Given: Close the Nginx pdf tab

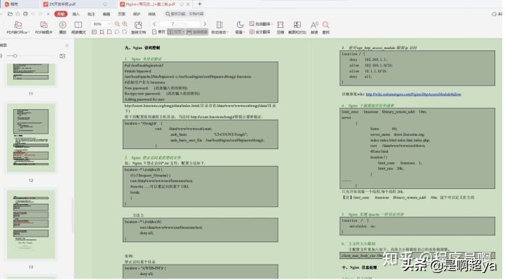Looking at the screenshot, I should (188, 4).
